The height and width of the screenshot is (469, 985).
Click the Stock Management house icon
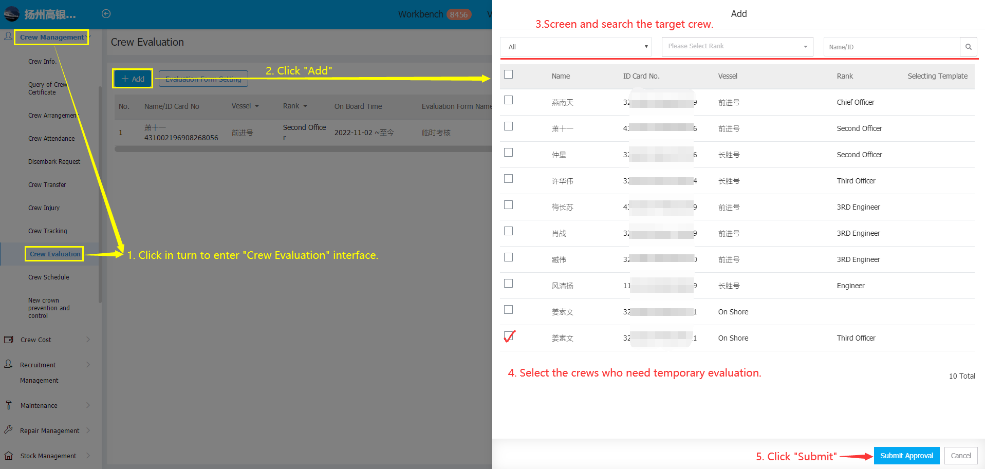coord(9,456)
